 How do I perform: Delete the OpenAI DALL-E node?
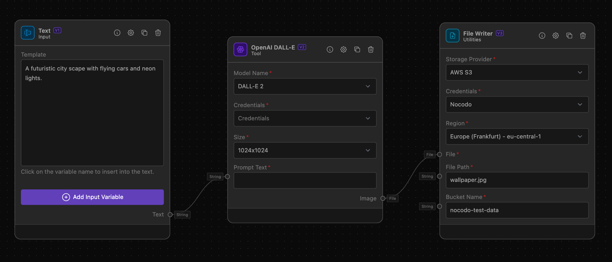(371, 49)
